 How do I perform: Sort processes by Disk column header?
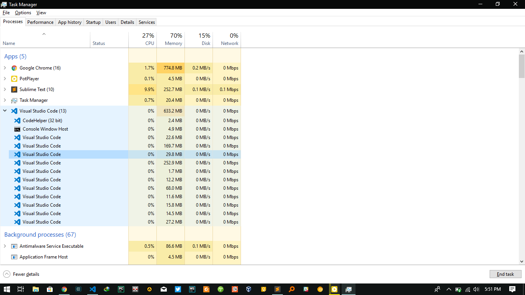click(x=199, y=39)
